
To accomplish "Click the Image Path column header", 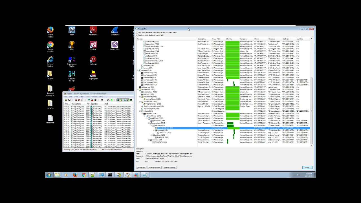I will (x=218, y=39).
